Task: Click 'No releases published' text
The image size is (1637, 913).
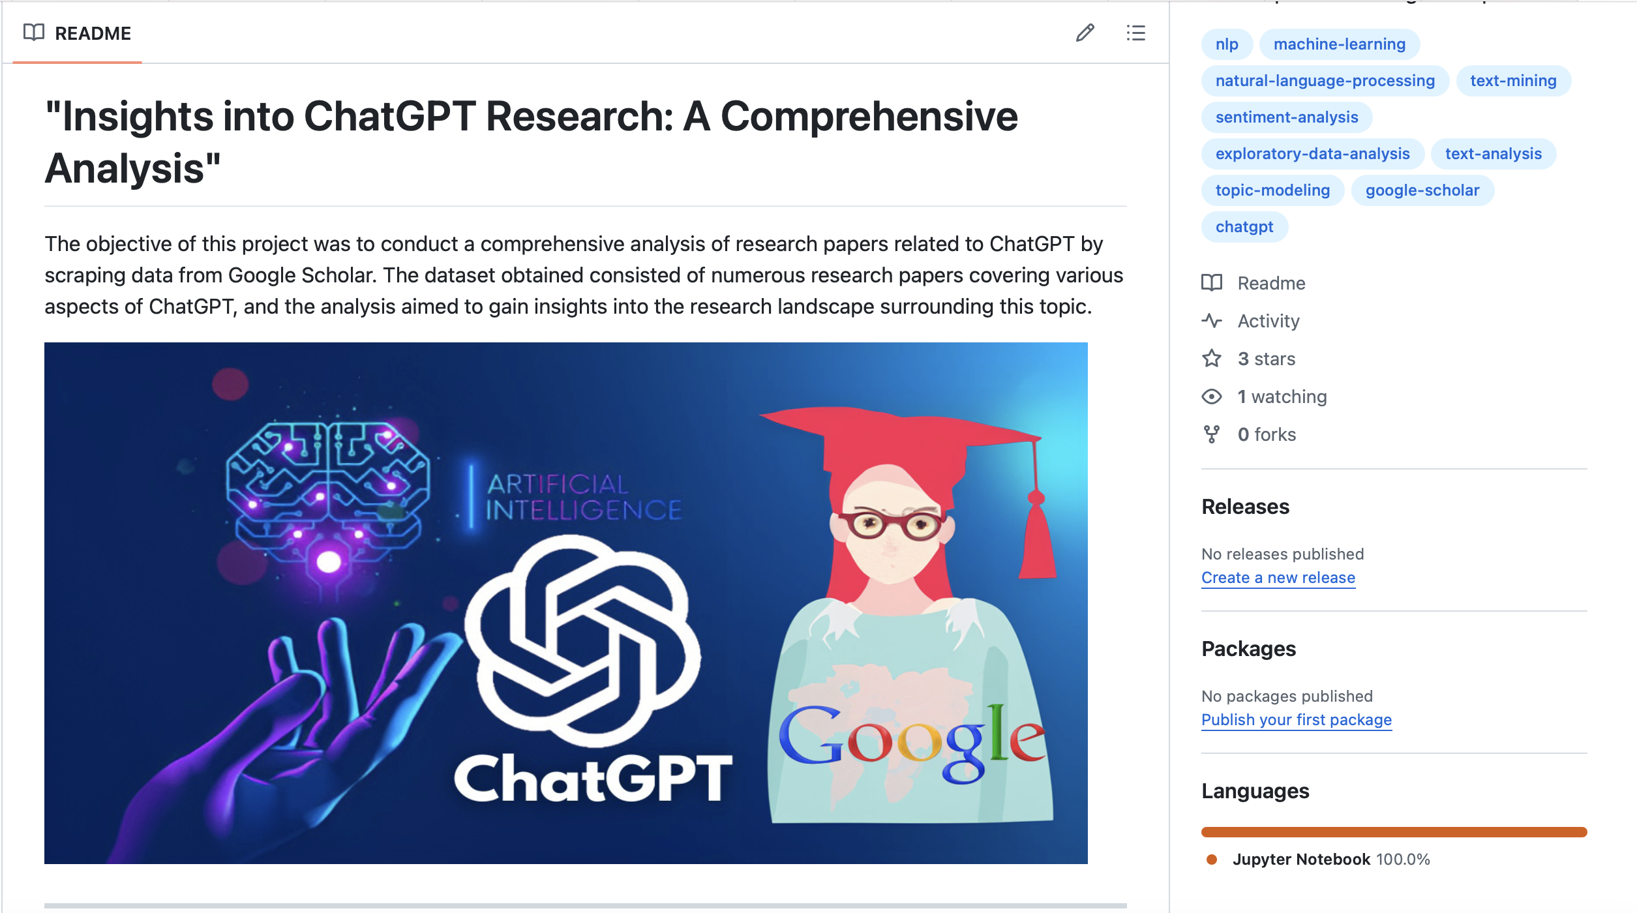Action: (x=1282, y=554)
